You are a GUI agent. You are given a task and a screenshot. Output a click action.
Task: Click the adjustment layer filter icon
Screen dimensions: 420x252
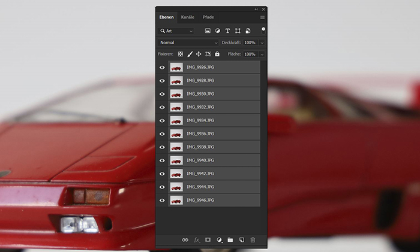217,31
